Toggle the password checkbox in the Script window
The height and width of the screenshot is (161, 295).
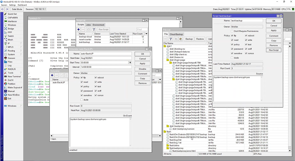232,49
